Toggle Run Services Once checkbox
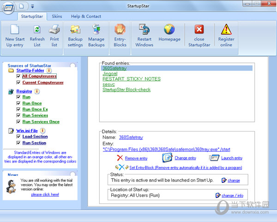 (18, 122)
